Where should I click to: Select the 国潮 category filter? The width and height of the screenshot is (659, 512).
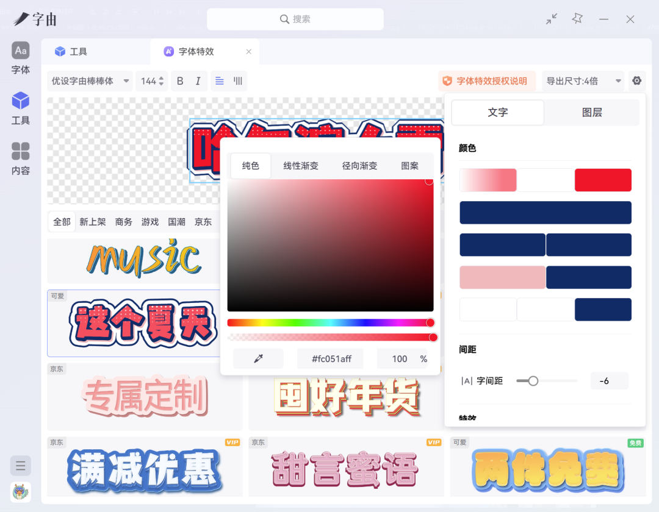pos(177,222)
